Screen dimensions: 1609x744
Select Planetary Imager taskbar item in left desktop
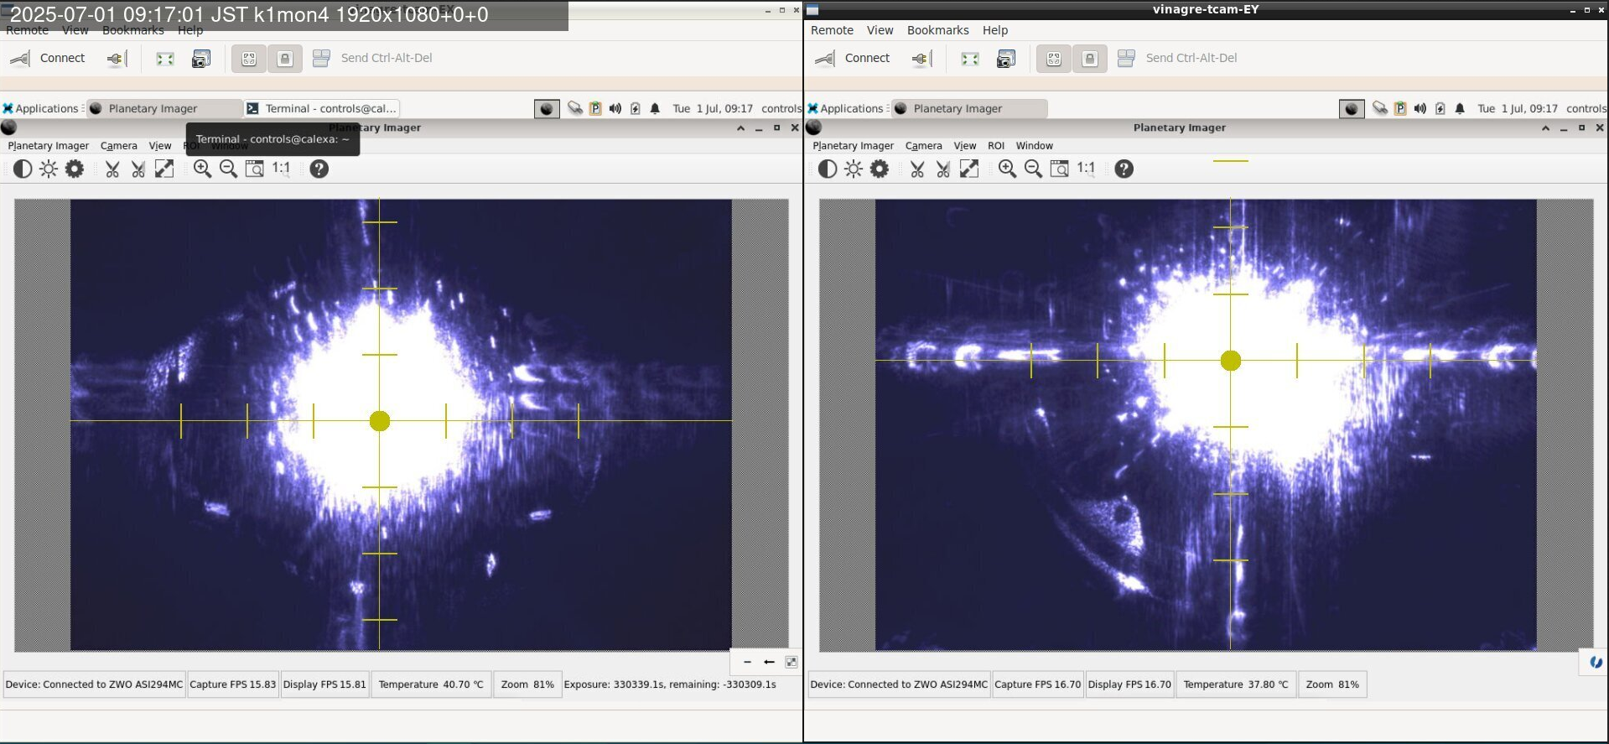coord(164,108)
